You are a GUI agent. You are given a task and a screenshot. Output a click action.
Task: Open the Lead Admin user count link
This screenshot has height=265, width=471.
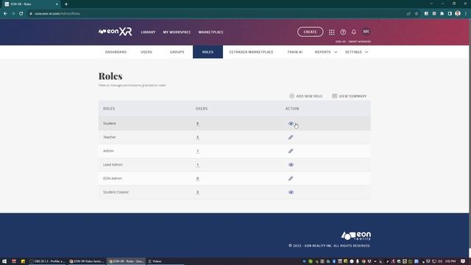197,165
